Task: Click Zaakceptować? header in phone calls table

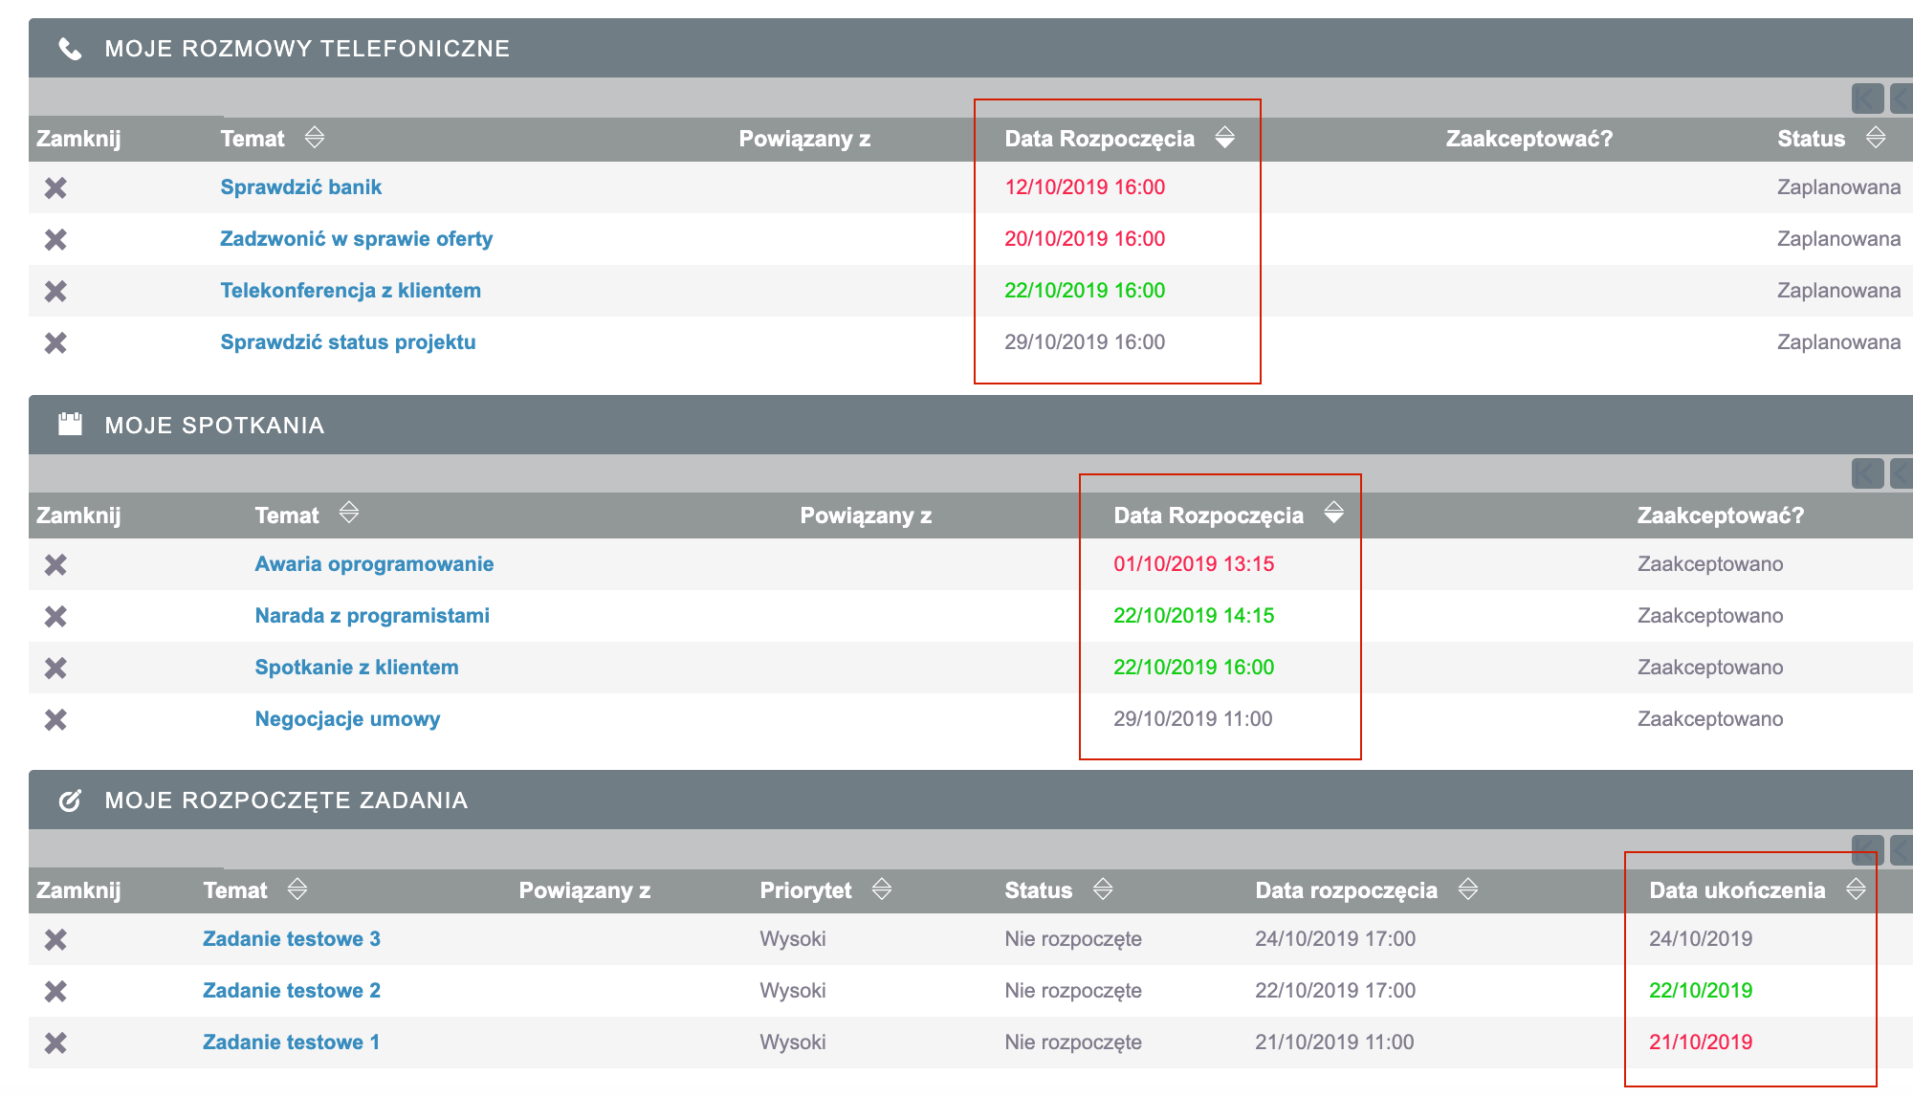Action: [1529, 139]
